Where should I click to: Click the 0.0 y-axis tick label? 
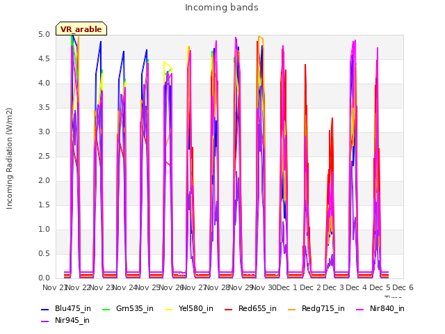coord(44,278)
